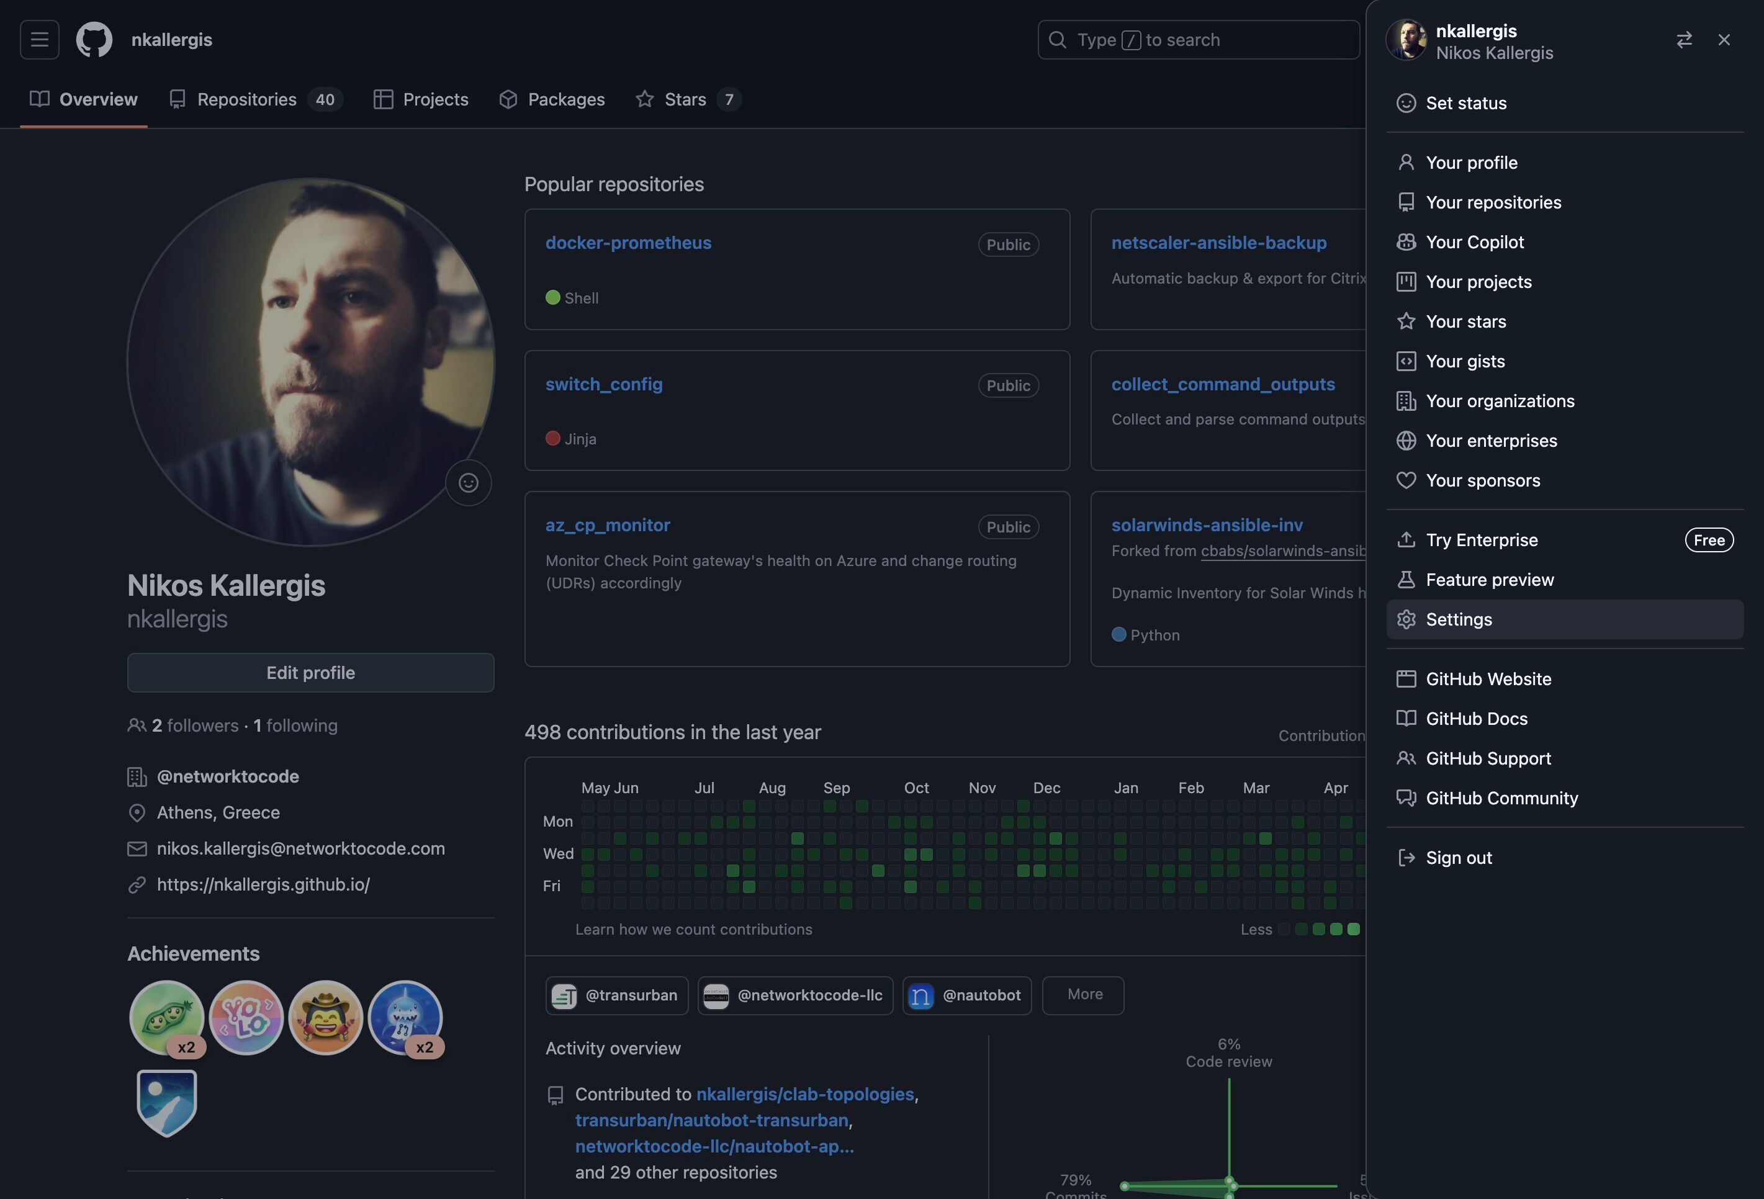
Task: Click the brightest green contribution legend square
Action: point(1353,929)
